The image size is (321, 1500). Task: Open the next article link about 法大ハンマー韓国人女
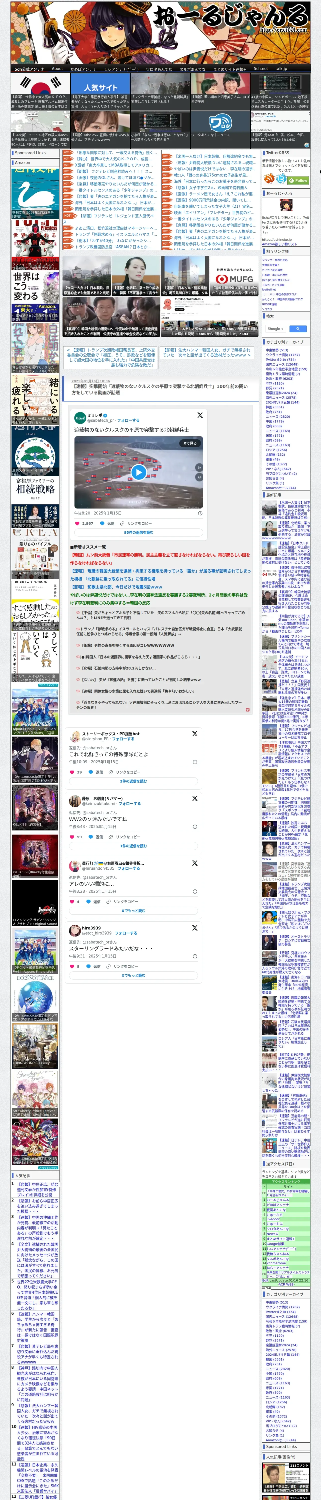pos(207,353)
